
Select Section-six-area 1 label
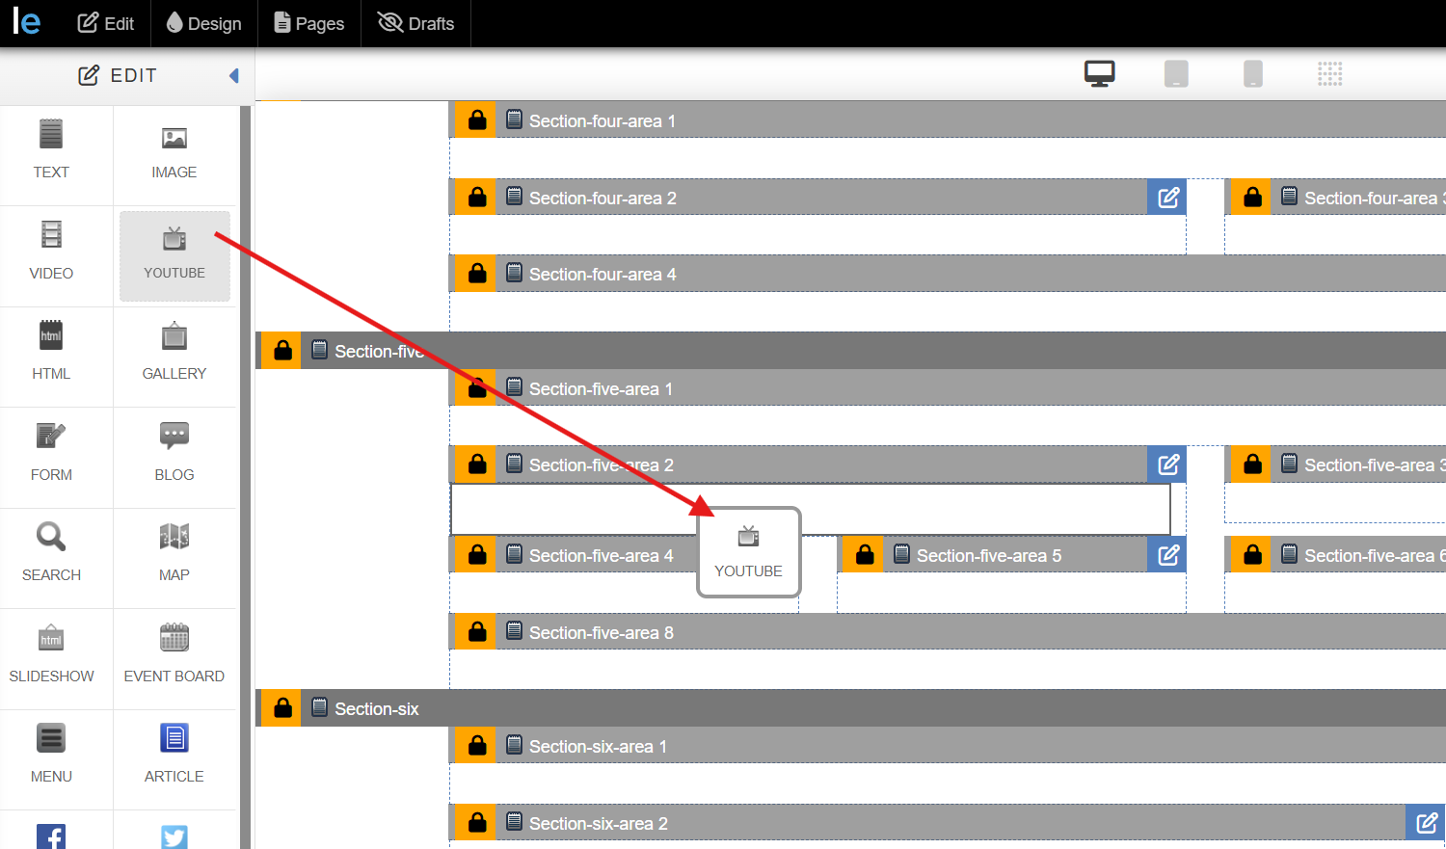click(x=598, y=747)
